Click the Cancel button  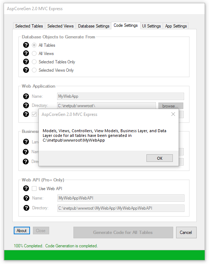[186, 232]
